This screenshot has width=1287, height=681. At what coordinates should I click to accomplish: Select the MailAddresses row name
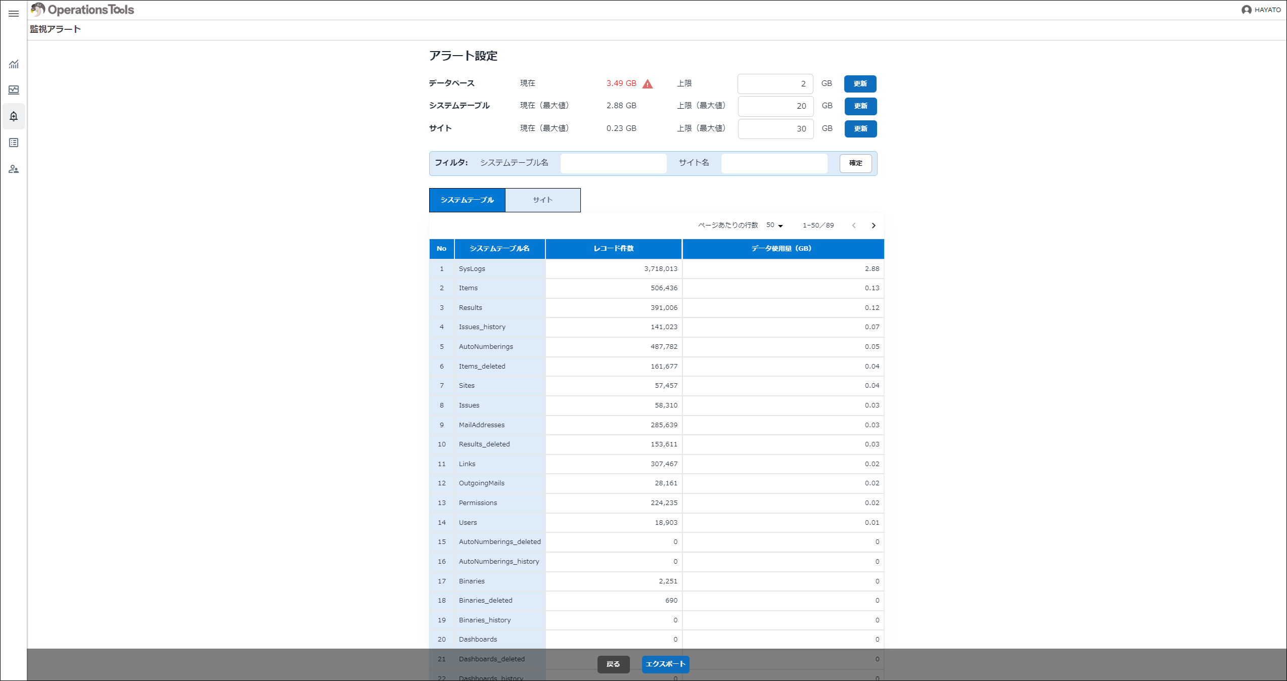coord(481,425)
